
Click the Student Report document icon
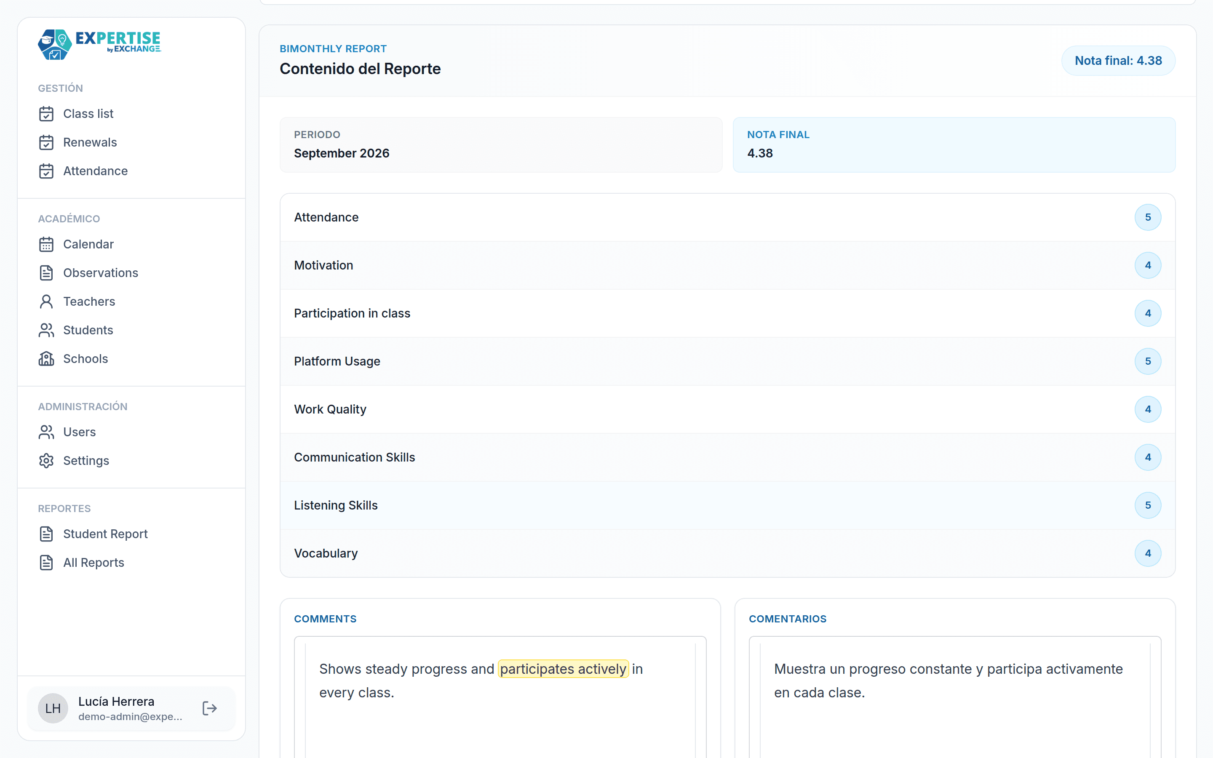pyautogui.click(x=46, y=534)
